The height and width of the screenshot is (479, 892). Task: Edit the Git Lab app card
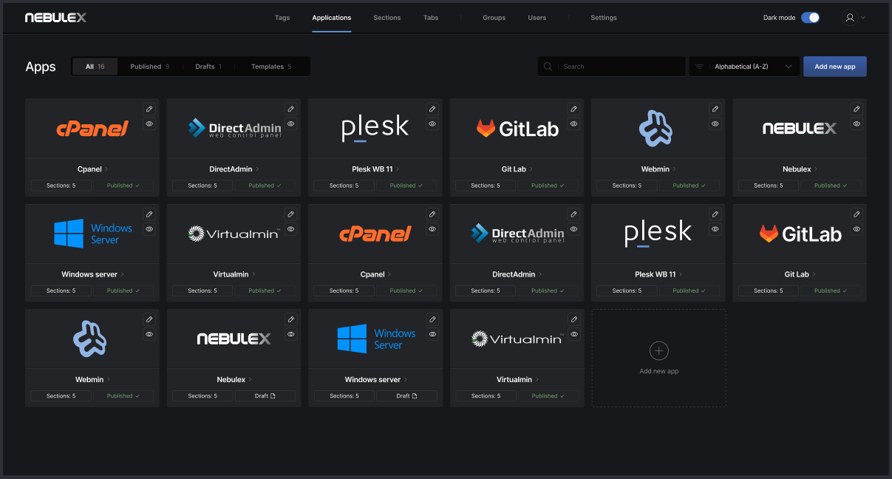click(573, 109)
